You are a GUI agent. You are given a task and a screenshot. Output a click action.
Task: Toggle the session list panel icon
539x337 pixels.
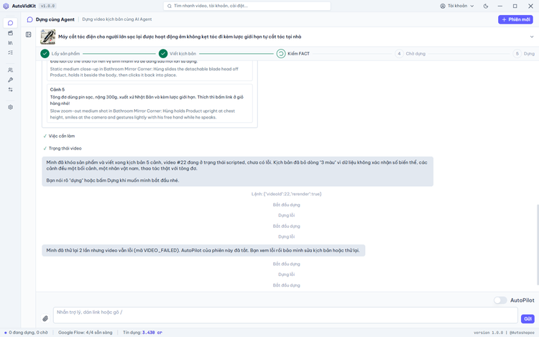point(29,34)
